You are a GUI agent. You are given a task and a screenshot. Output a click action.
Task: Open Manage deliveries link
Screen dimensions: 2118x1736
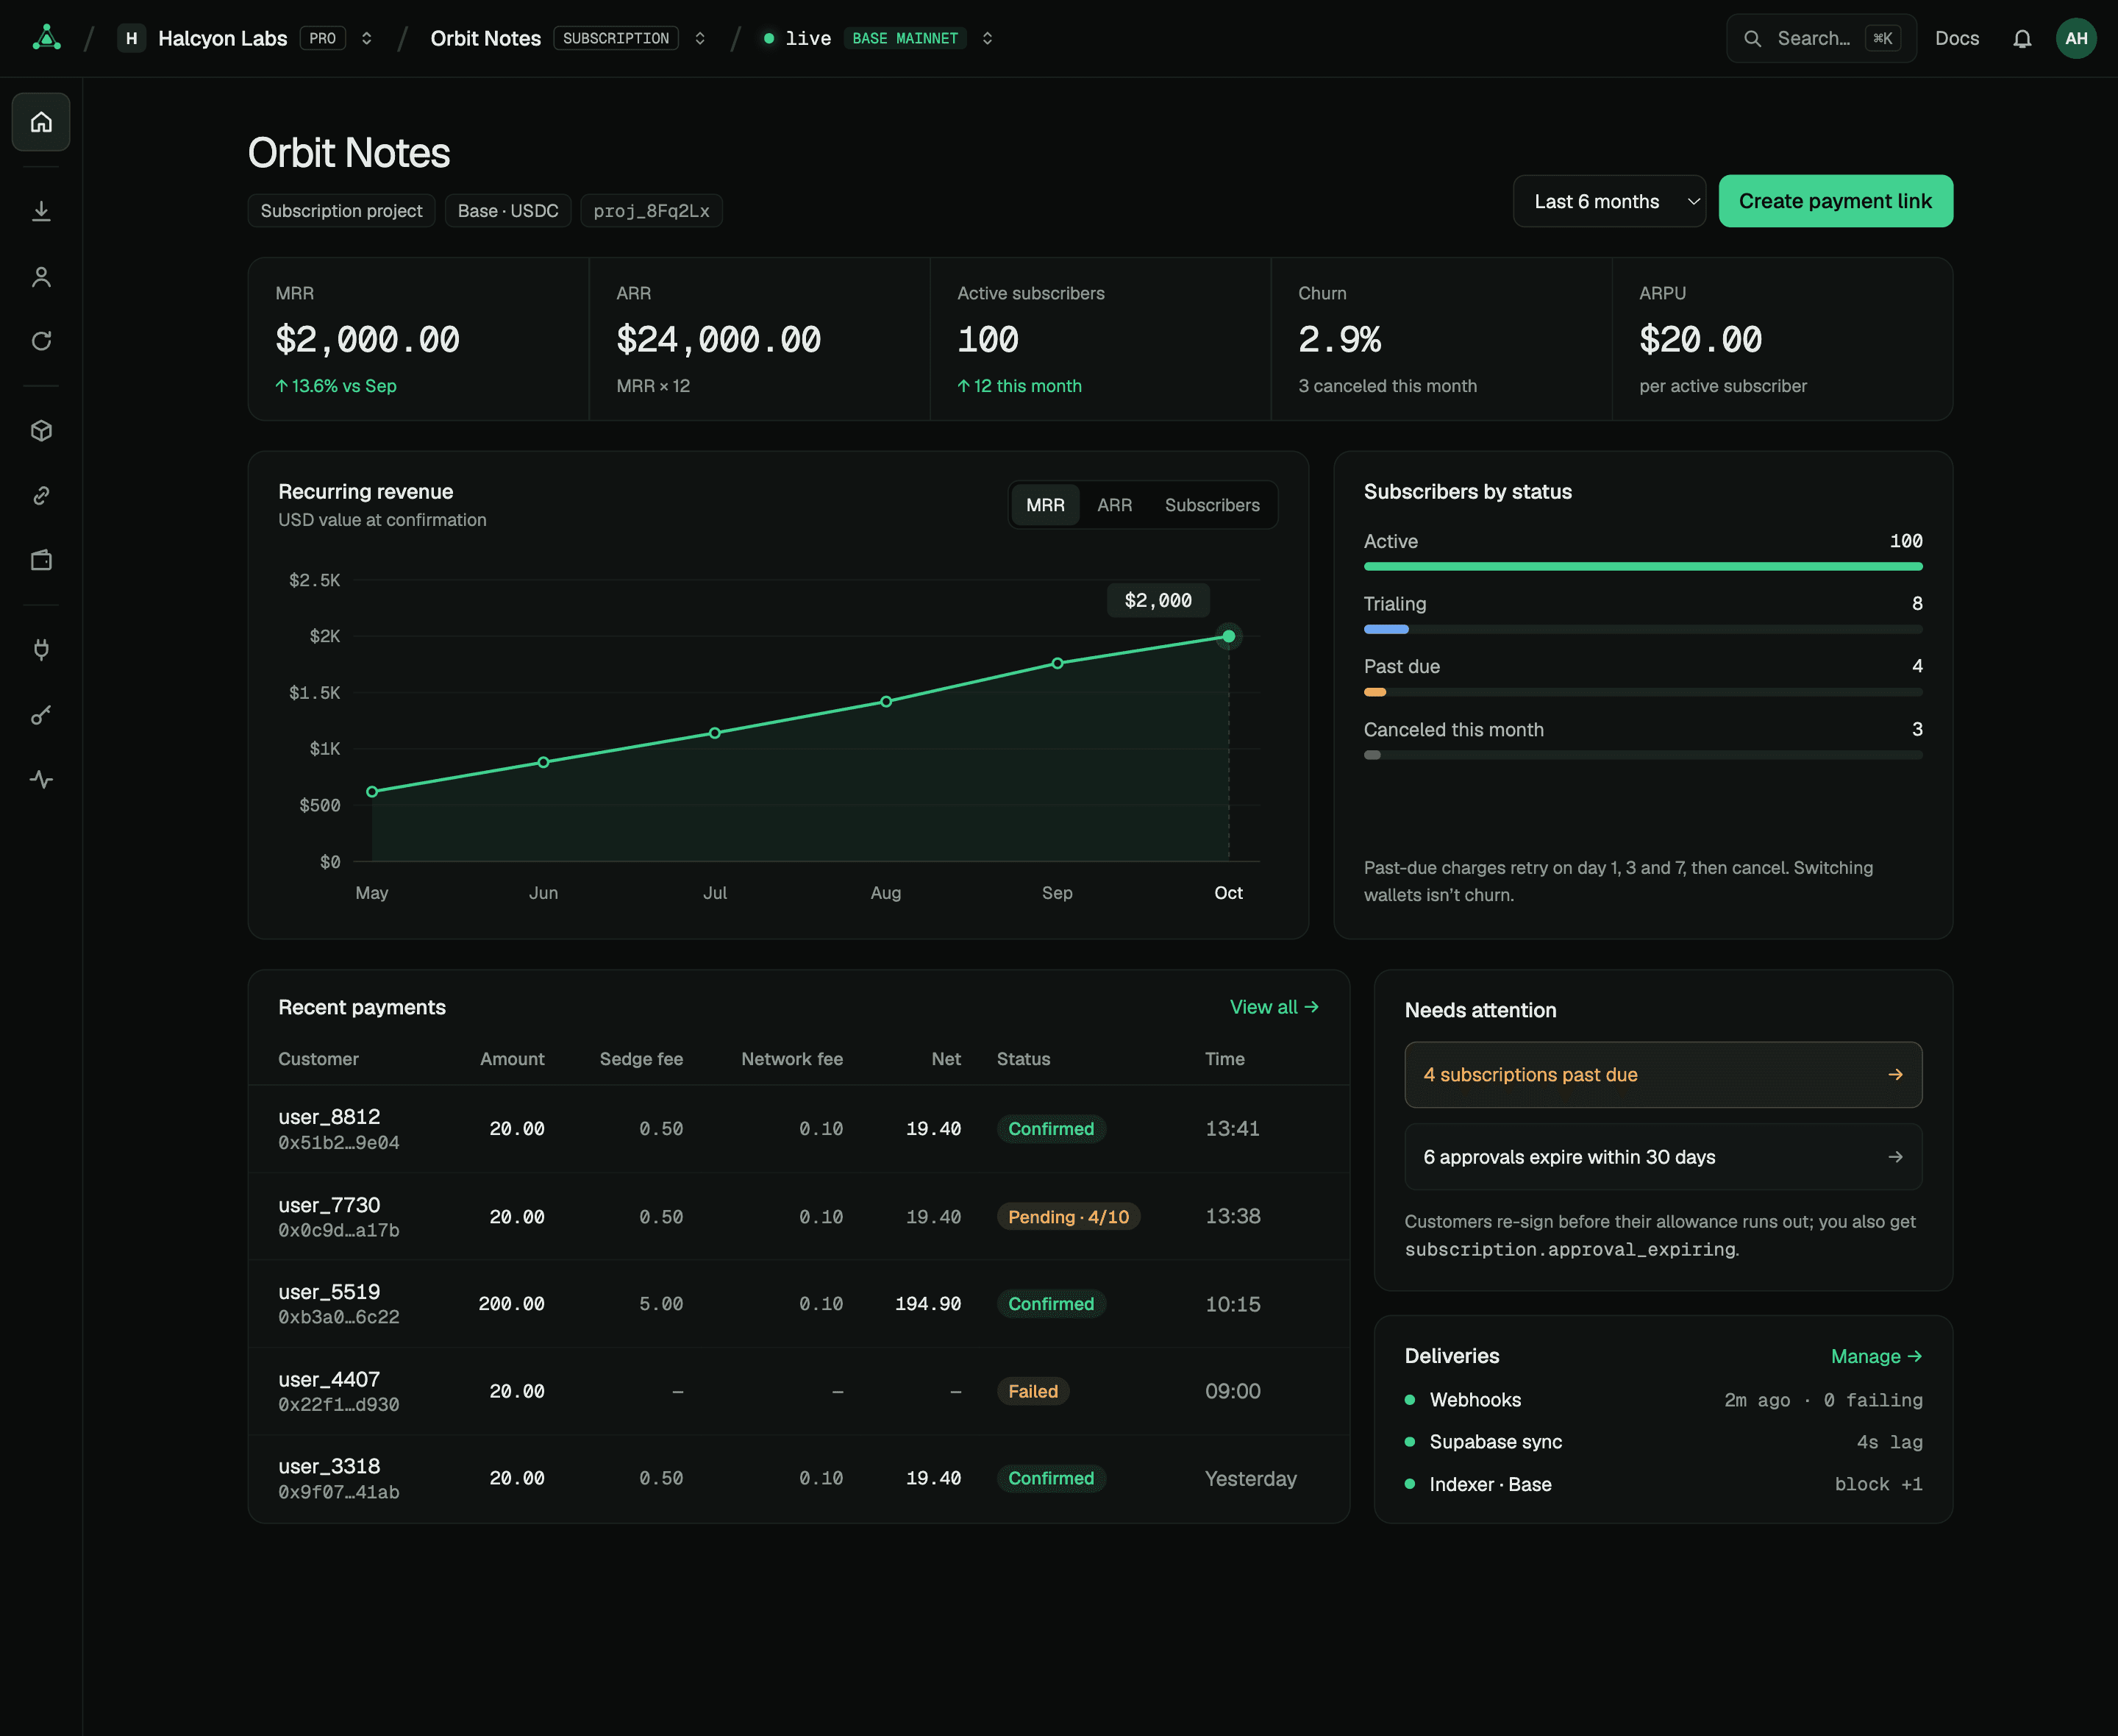coord(1876,1356)
